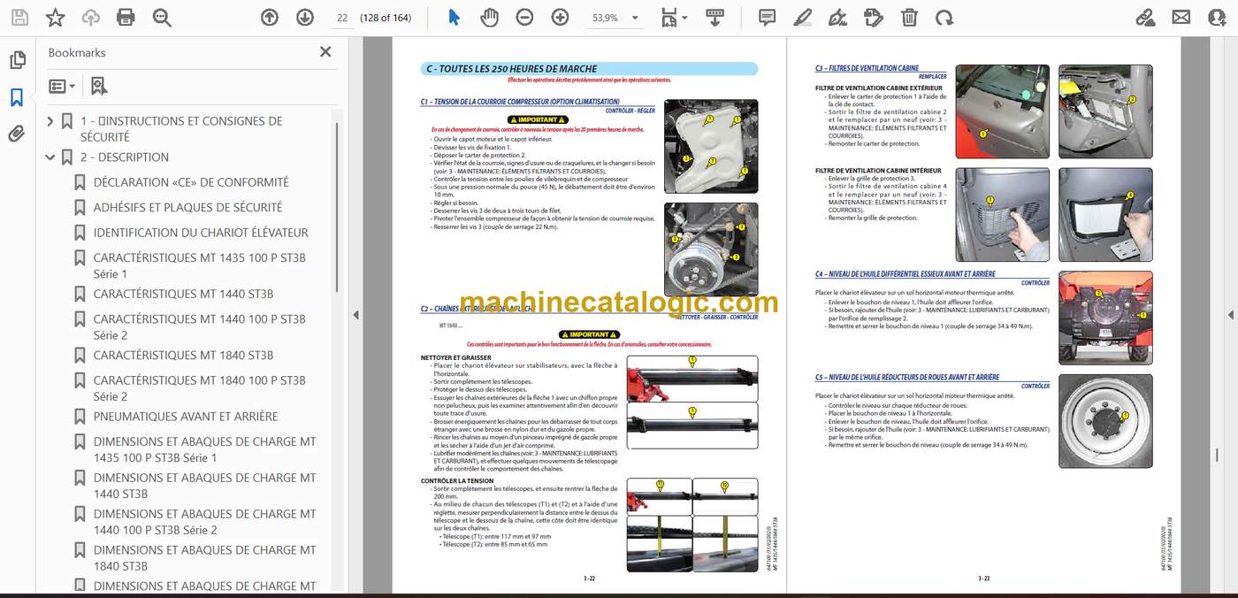Select the hand pan tool
Screen dimensions: 1238x598
(489, 17)
